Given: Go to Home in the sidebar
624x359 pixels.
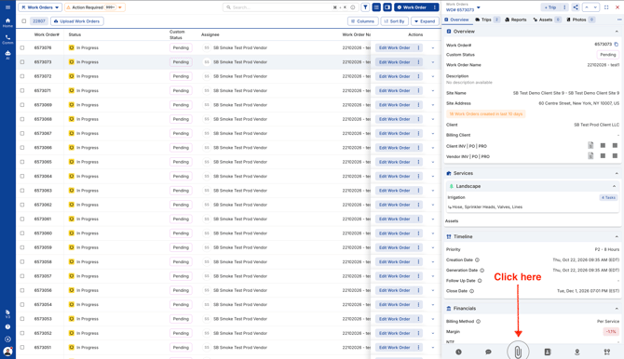Looking at the screenshot, I should (7, 22).
